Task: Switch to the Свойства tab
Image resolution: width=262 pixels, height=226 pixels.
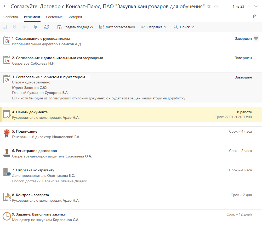Action: (x=11, y=17)
